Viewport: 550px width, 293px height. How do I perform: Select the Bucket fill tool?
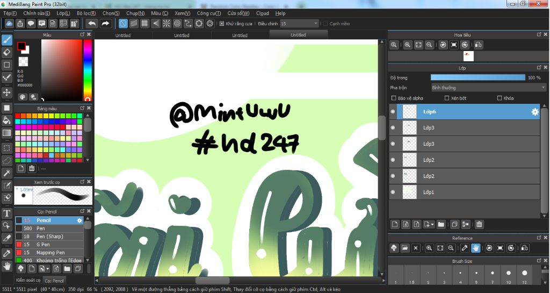[6, 120]
